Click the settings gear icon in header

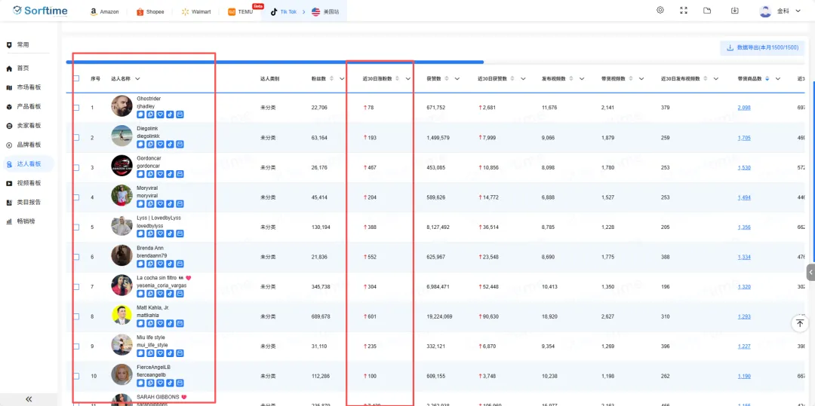[660, 11]
